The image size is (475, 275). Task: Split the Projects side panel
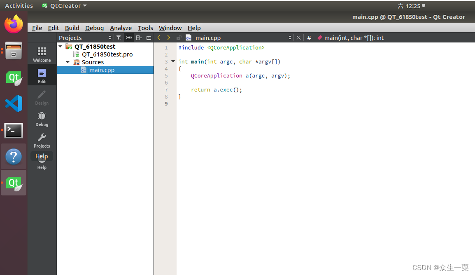coord(139,38)
